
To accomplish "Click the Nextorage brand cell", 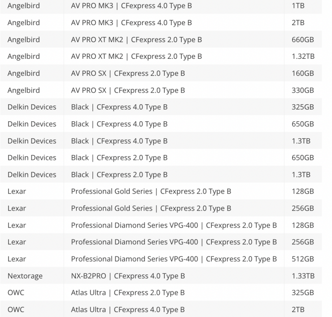I will point(25,276).
